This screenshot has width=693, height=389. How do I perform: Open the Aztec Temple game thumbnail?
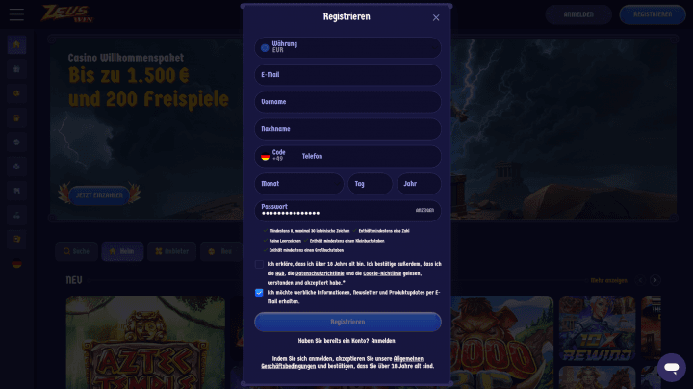click(145, 342)
